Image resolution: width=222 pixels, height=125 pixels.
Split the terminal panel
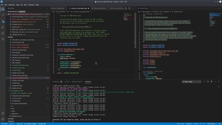pos(208,82)
